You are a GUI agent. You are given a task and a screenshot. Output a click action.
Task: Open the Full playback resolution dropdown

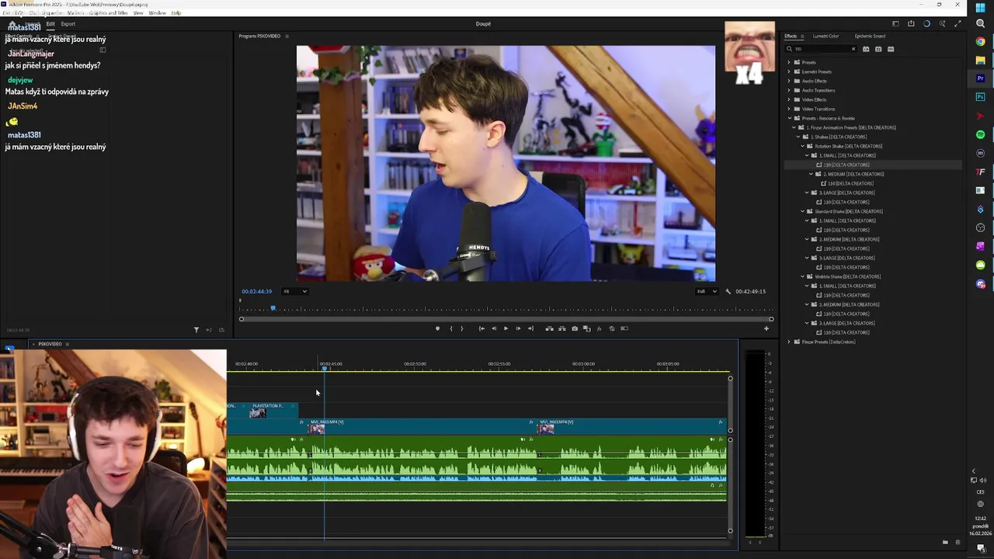(x=707, y=291)
